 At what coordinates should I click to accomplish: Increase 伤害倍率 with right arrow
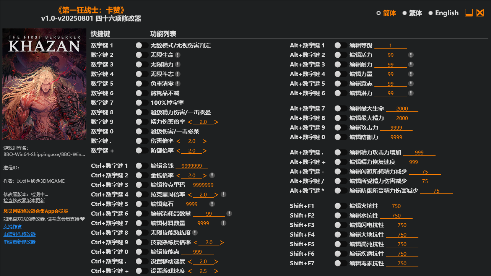click(x=205, y=141)
